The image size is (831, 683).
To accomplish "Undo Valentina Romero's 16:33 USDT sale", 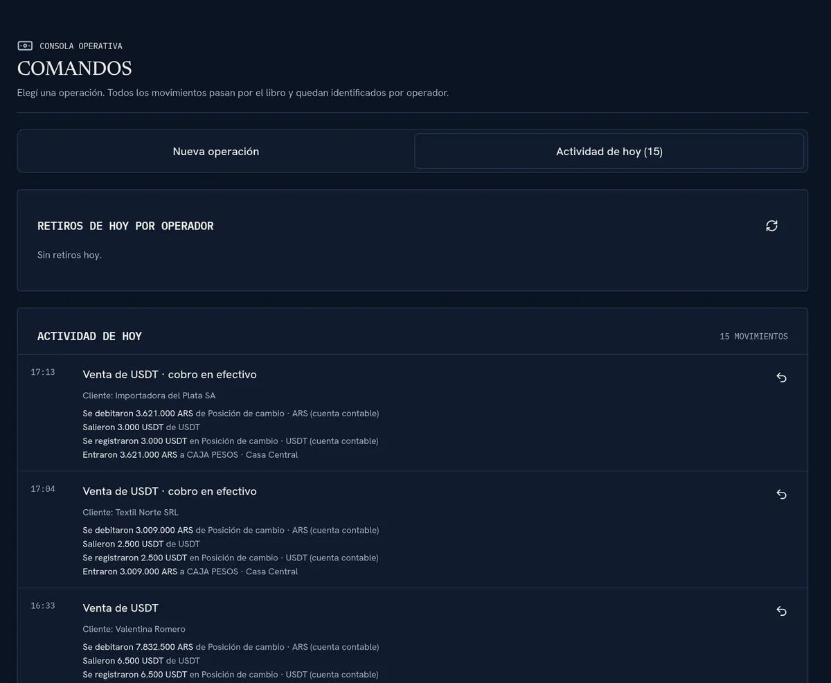I will coord(781,611).
